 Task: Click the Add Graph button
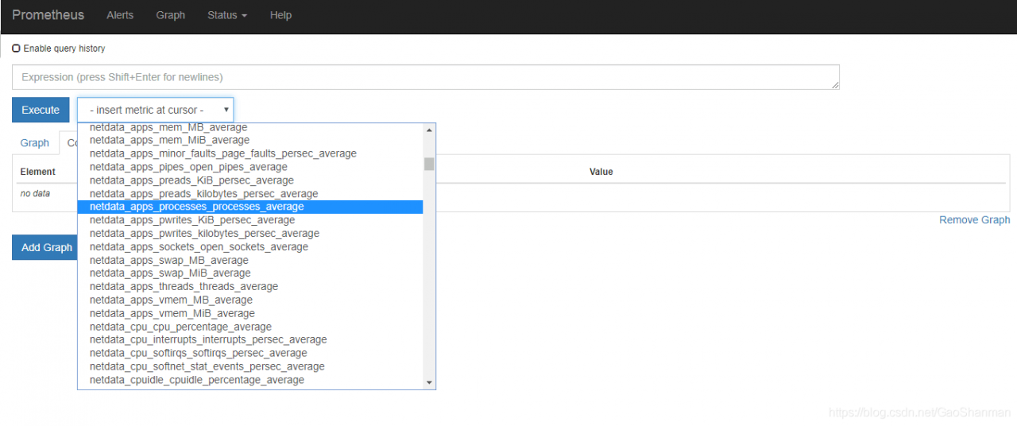tap(47, 247)
